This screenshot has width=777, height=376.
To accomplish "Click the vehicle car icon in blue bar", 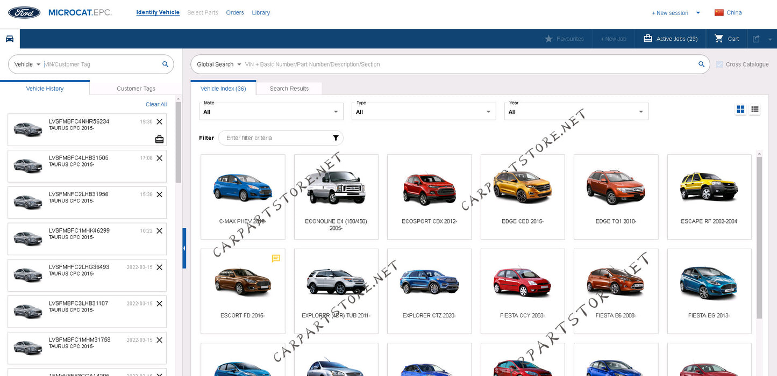I will point(10,39).
